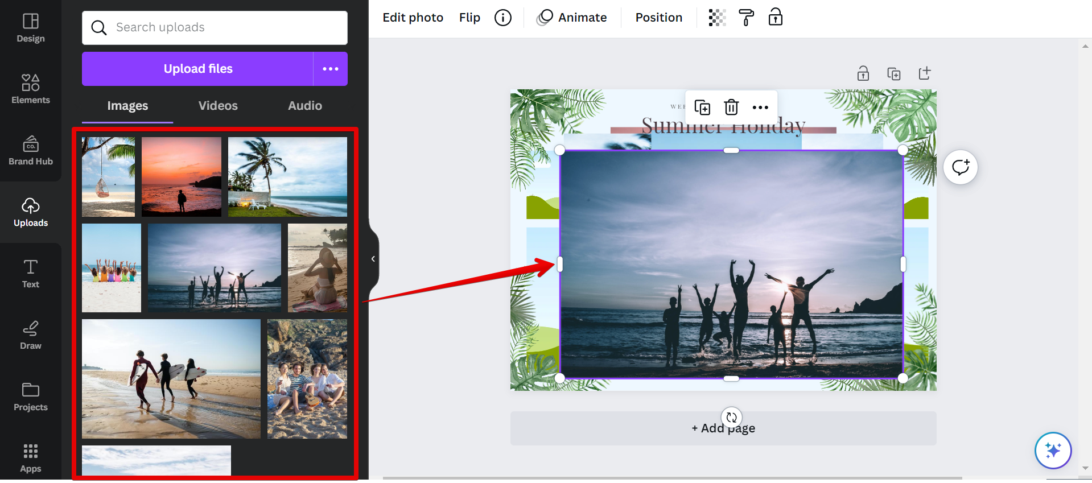Select the hanging beach swing chair photo
The height and width of the screenshot is (483, 1092).
point(108,177)
